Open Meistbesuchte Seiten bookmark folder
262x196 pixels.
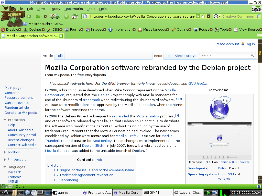pos(43,24)
